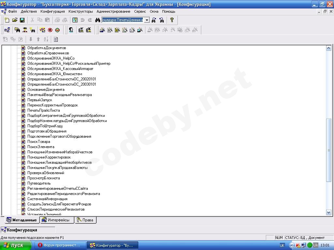Switch to the Права tab
Viewport: 334px width, 250px height.
[85, 220]
